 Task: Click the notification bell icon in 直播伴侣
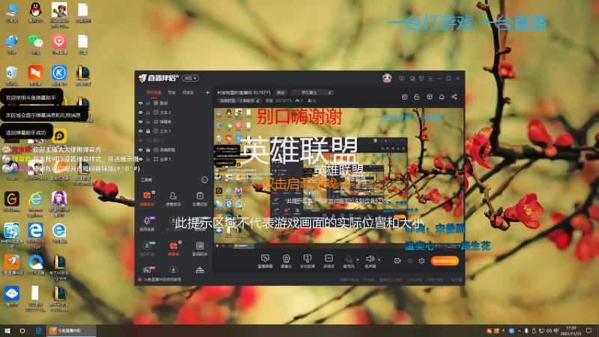tap(442, 97)
